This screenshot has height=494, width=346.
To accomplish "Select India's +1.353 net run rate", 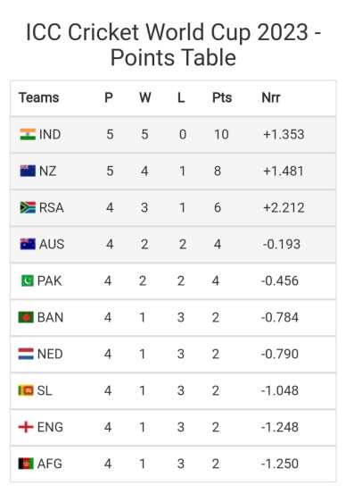I will pyautogui.click(x=284, y=135).
